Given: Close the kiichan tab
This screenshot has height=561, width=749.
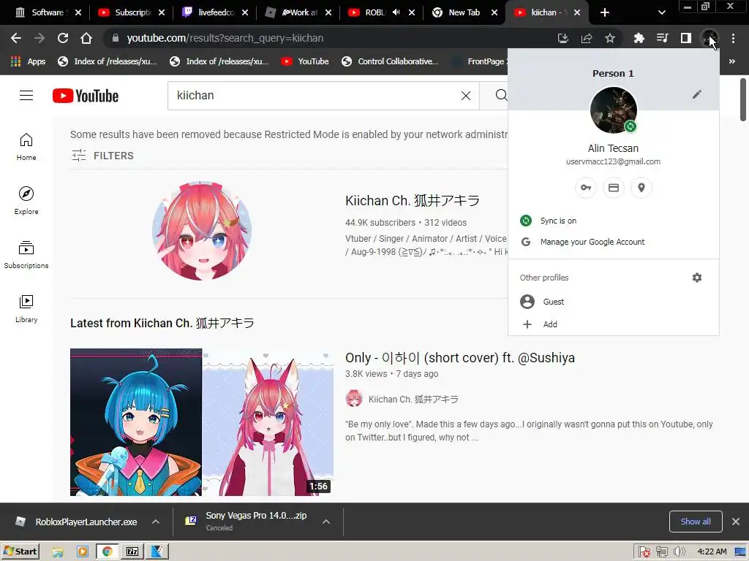Looking at the screenshot, I should point(577,12).
